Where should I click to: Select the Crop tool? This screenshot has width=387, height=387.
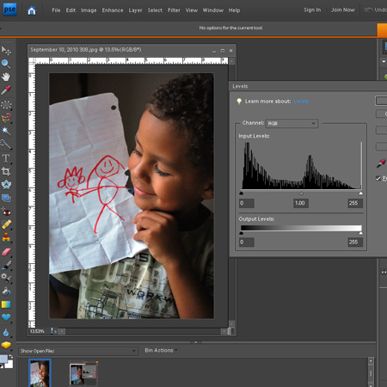[6, 171]
